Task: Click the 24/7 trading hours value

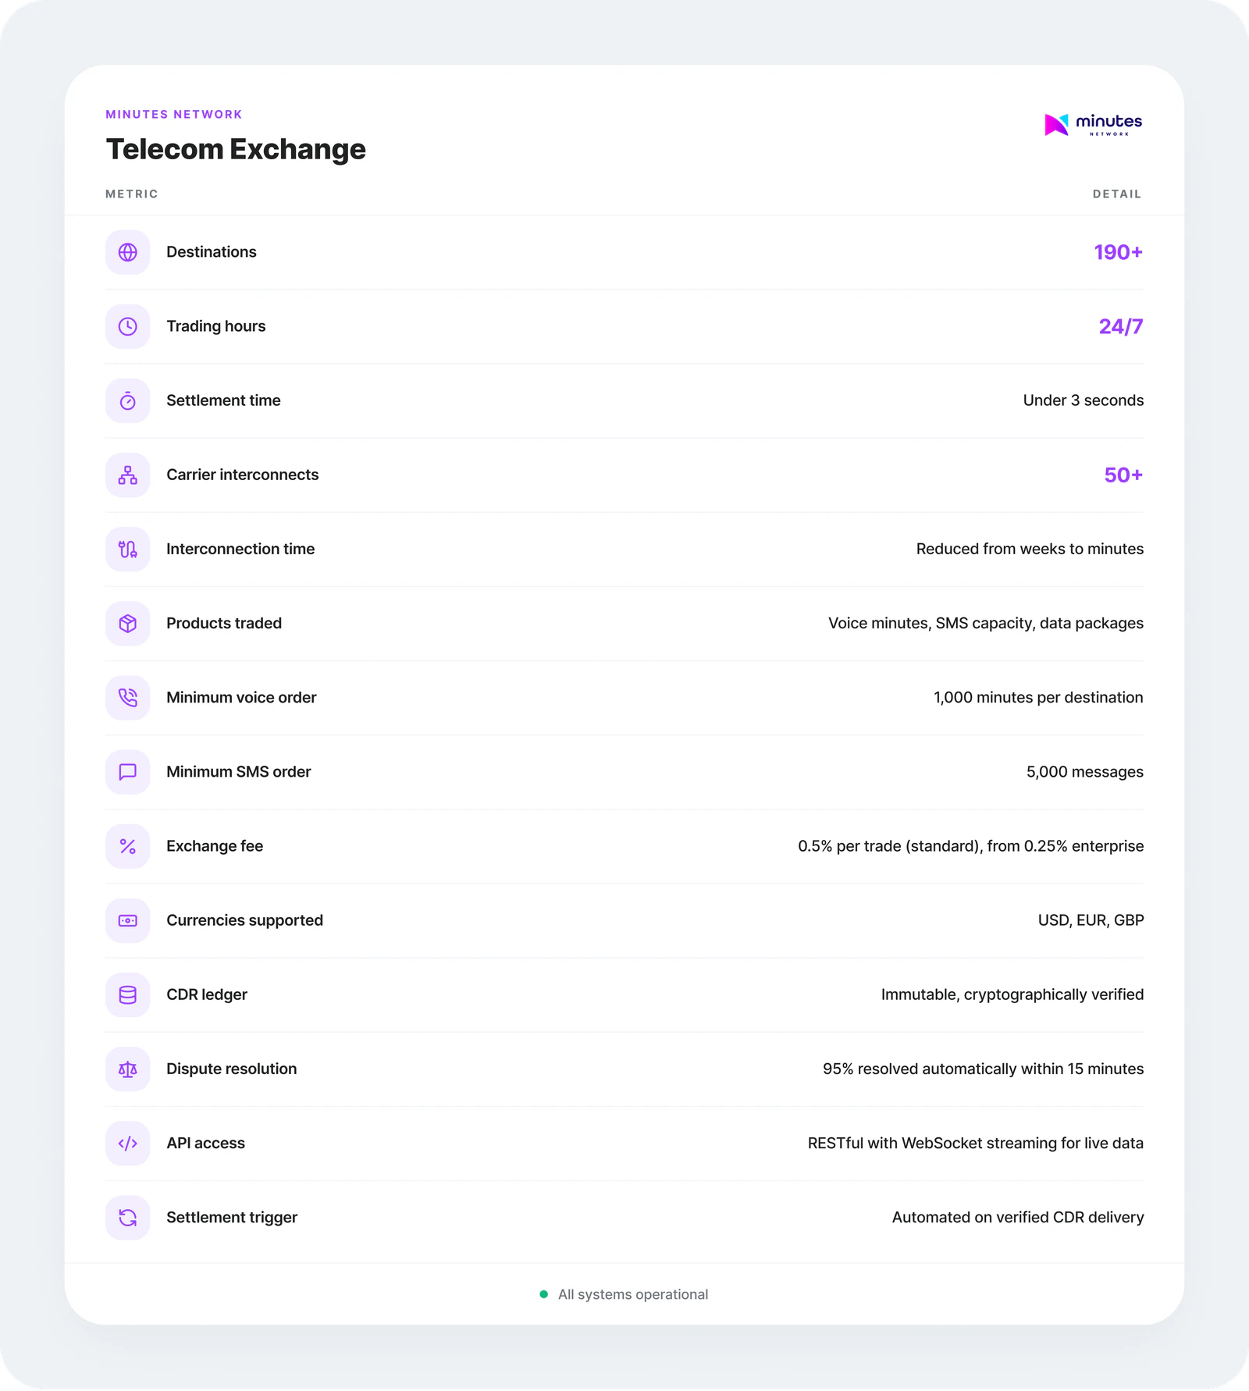Action: 1121,326
